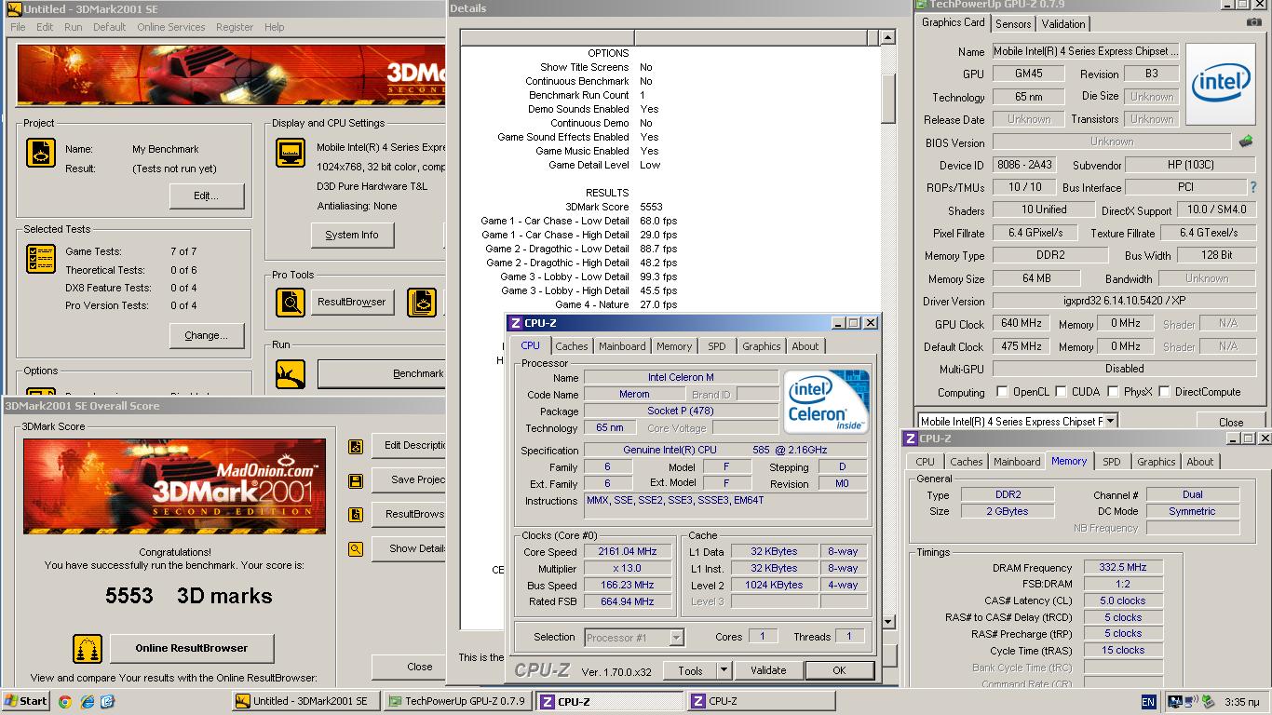Click the Intel Celeron inside logo in CPU-Z
Screen dimensions: 1272x715
pos(826,401)
